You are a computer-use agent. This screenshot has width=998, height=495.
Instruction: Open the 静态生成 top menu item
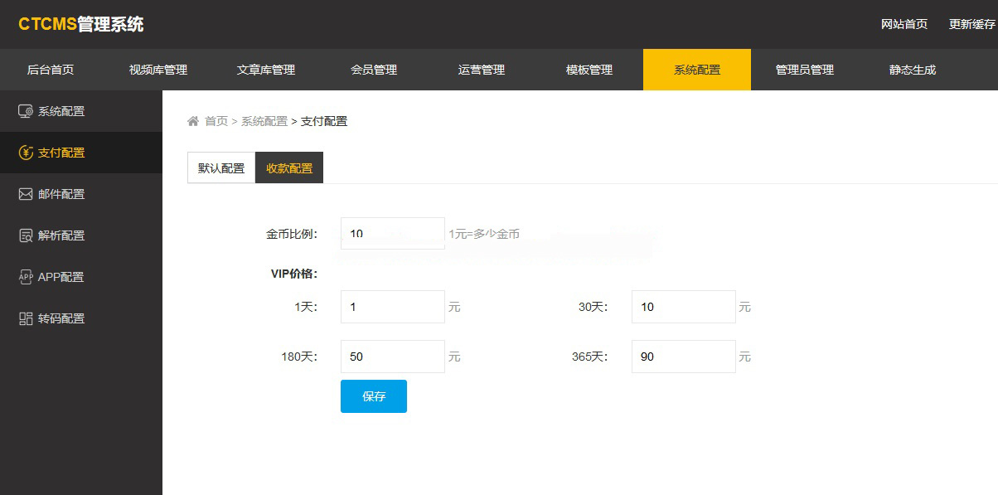pos(913,70)
